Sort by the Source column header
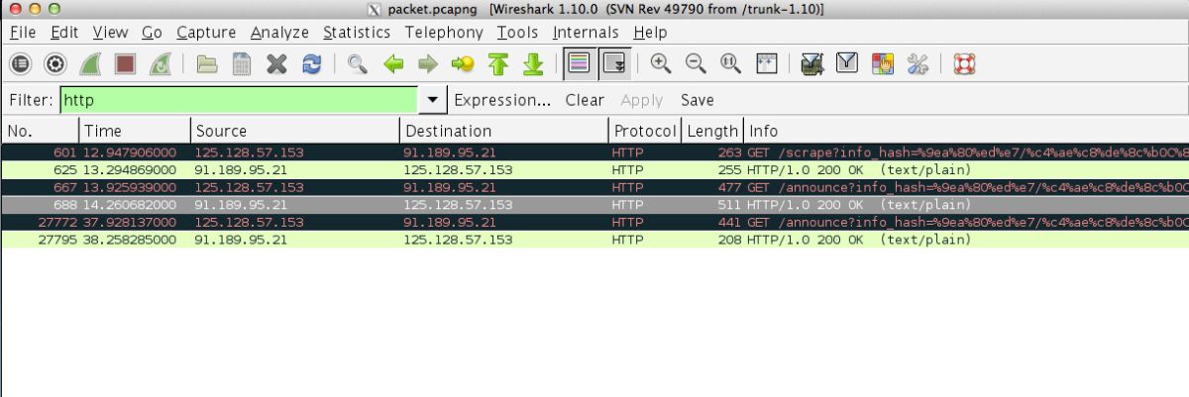The image size is (1189, 397). click(295, 131)
